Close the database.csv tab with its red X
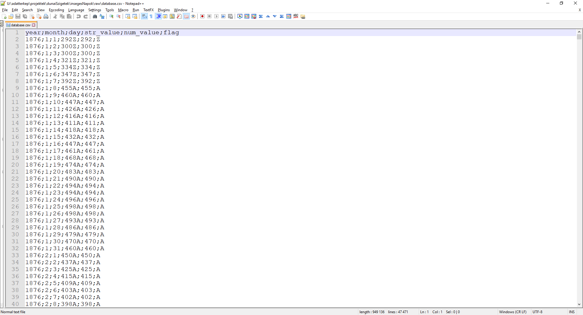This screenshot has width=583, height=315. point(34,25)
